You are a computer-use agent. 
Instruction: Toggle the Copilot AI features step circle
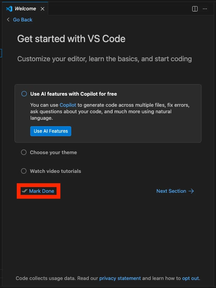click(x=24, y=94)
